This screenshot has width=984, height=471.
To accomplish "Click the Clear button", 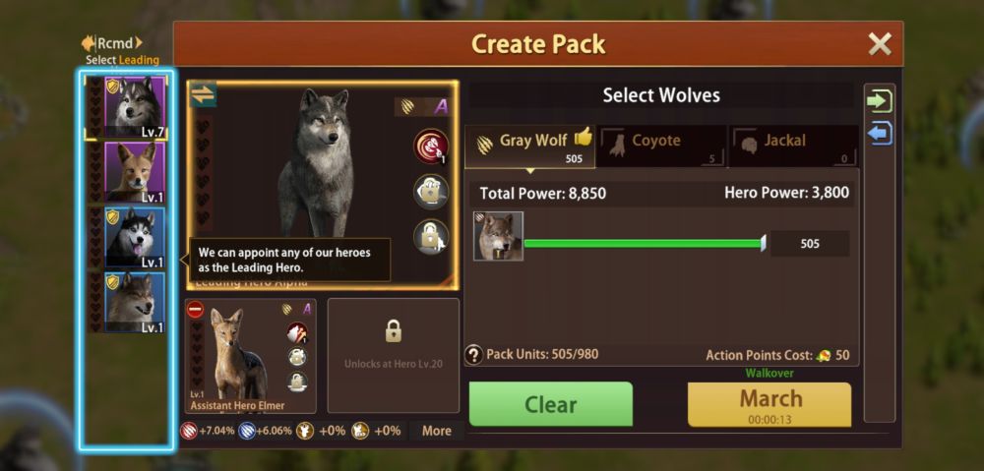I will (x=550, y=404).
